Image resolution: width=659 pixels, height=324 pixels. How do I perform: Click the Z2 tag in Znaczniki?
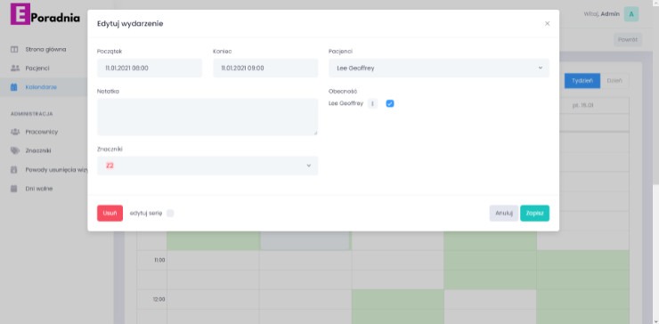110,166
